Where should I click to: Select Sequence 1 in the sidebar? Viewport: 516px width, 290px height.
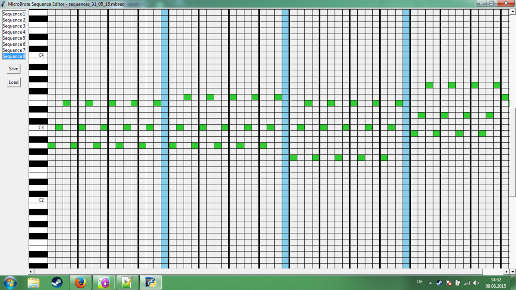tap(13, 13)
